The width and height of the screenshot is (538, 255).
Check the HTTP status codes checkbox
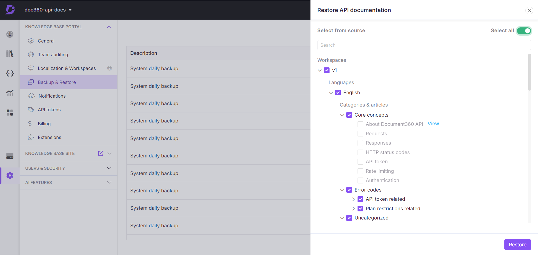tap(360, 152)
